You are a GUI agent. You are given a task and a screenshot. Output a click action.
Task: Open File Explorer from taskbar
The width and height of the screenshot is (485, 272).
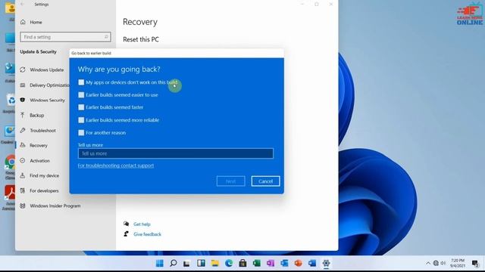tap(214, 263)
